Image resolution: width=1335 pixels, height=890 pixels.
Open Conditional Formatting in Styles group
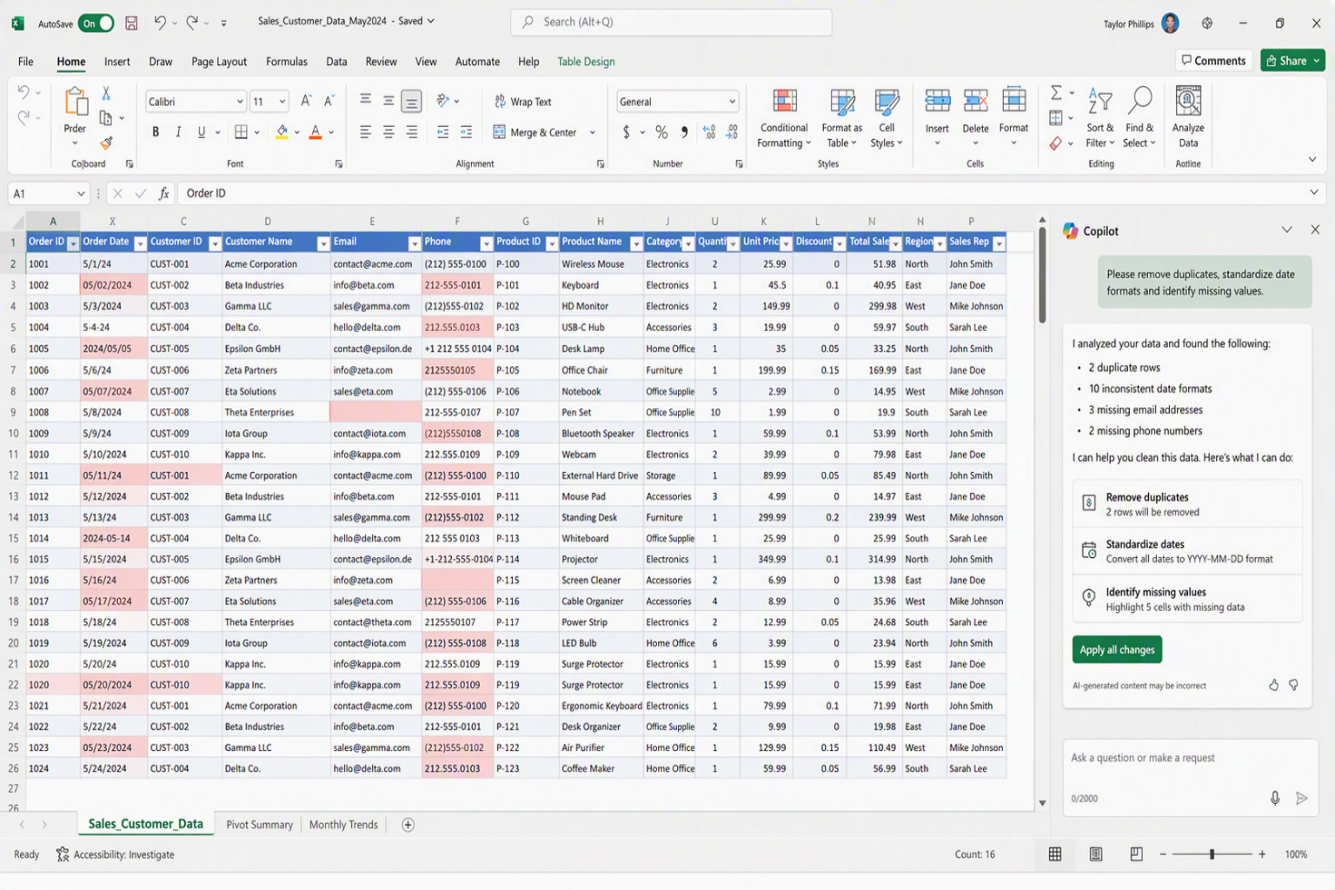pyautogui.click(x=783, y=118)
